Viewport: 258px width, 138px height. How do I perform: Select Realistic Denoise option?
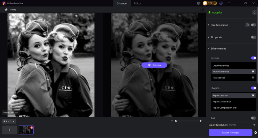coord(233,71)
